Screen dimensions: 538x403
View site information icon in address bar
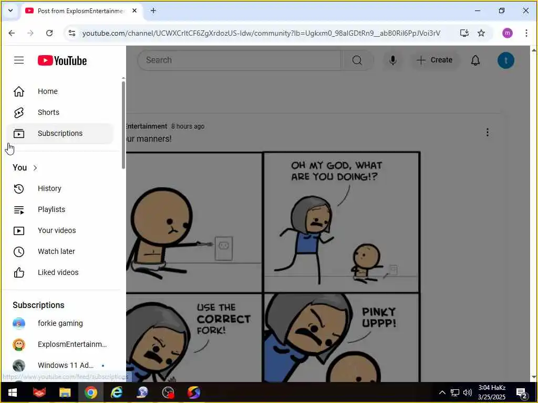pos(72,33)
